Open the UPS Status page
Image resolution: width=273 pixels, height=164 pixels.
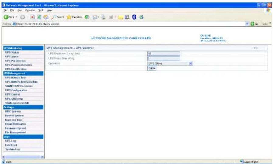12,52
